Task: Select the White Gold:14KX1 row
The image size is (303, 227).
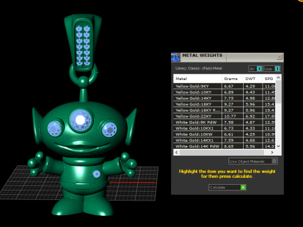Action: (224, 141)
